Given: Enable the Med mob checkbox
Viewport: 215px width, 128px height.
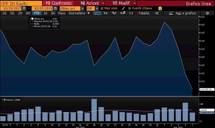Looking at the screenshot, I should [x=102, y=8].
